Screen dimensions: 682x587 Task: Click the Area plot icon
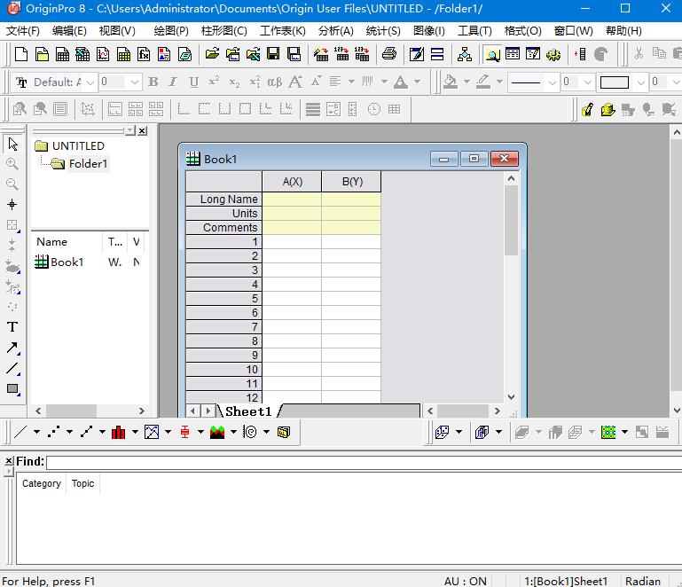(x=217, y=432)
